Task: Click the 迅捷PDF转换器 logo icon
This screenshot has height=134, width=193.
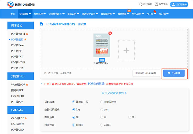Action: [11, 4]
